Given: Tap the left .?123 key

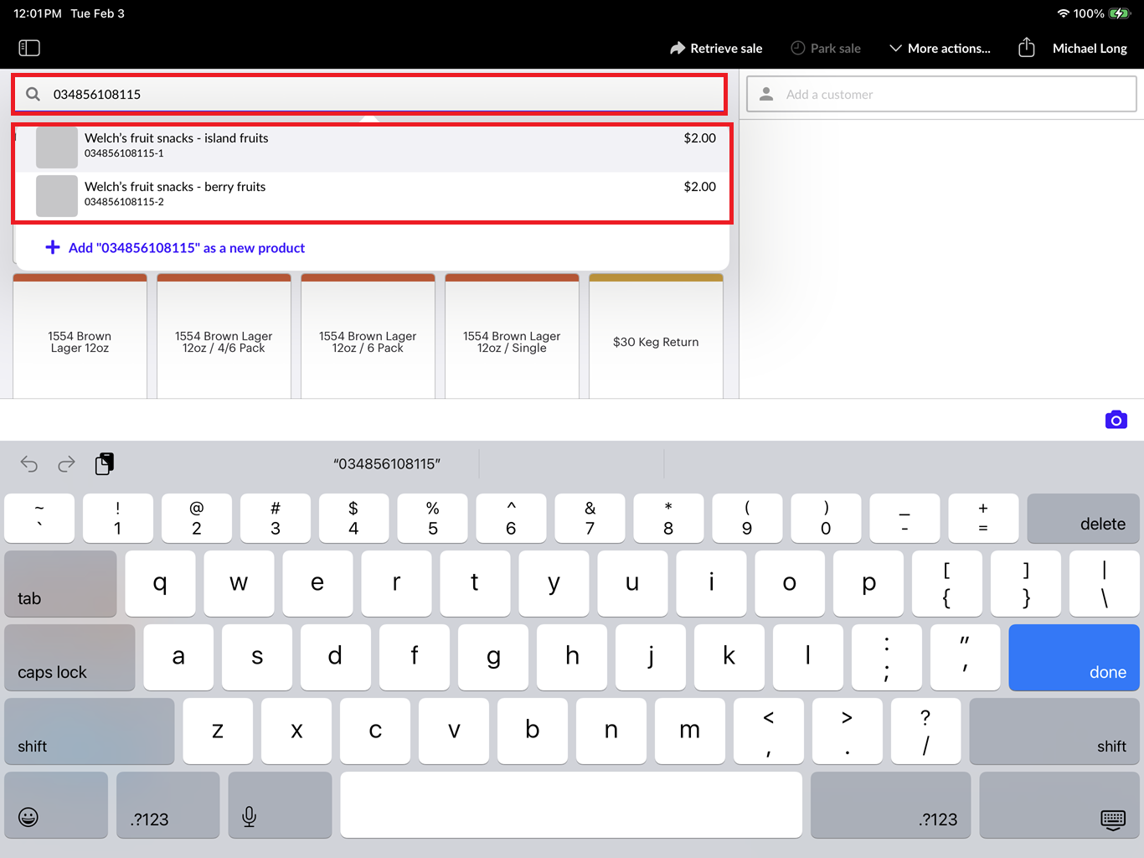Looking at the screenshot, I should pyautogui.click(x=167, y=805).
